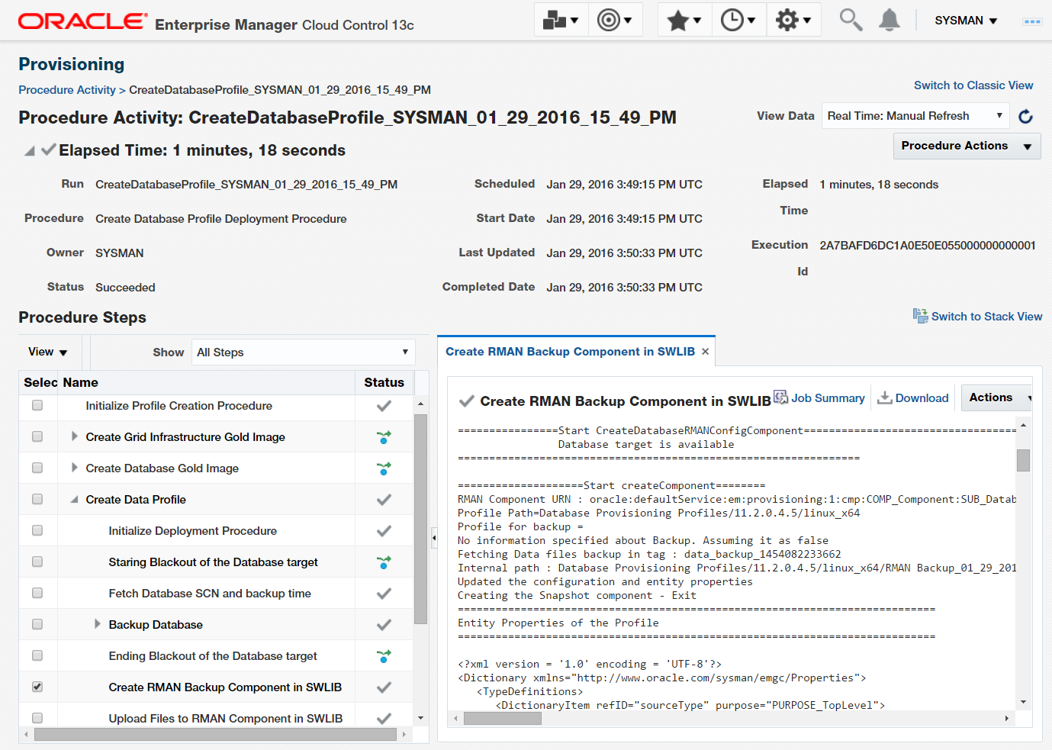Select checkbox for Staring Blackout of Database target

point(37,562)
